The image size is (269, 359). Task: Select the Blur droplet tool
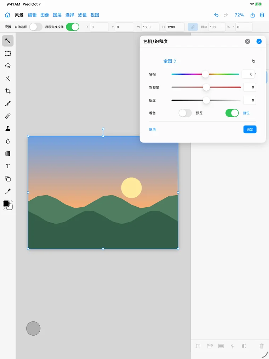[x=8, y=141]
